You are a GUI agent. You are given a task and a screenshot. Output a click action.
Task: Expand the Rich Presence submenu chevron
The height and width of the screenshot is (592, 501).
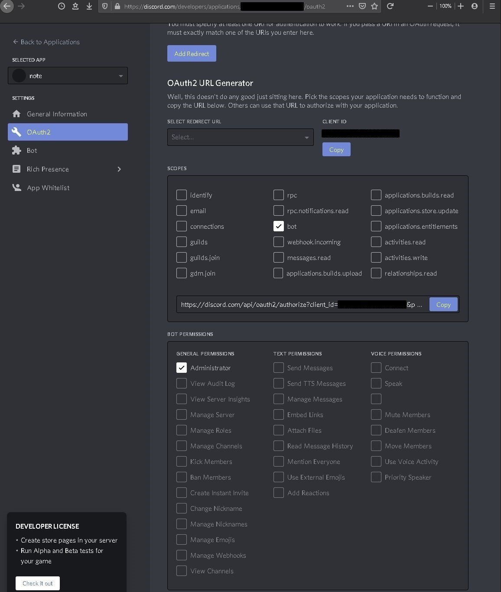pyautogui.click(x=119, y=169)
